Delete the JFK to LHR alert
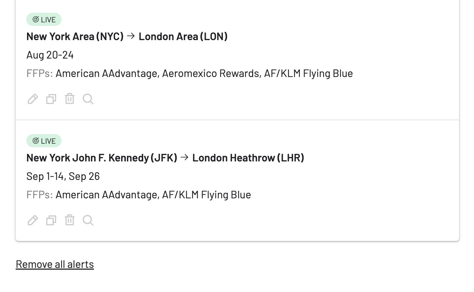This screenshot has width=474, height=292. pos(70,220)
